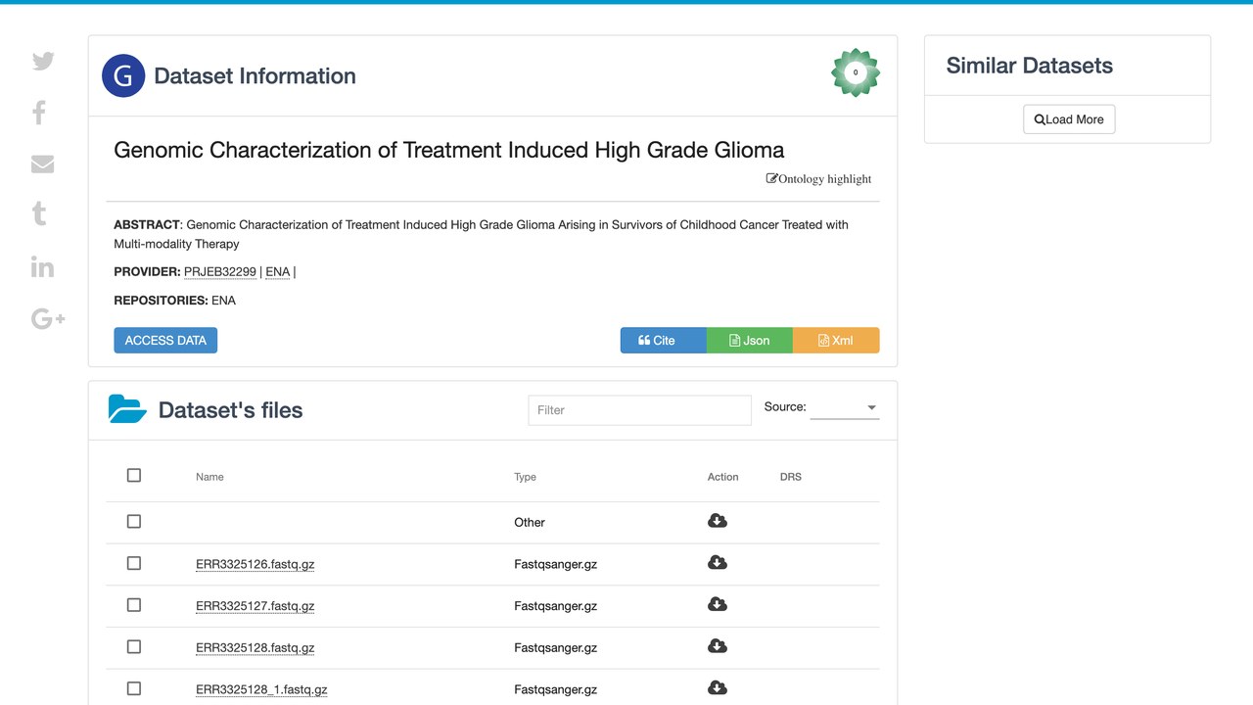Open the ENA provider link
Viewport: 1253px width, 705px height.
(x=278, y=272)
